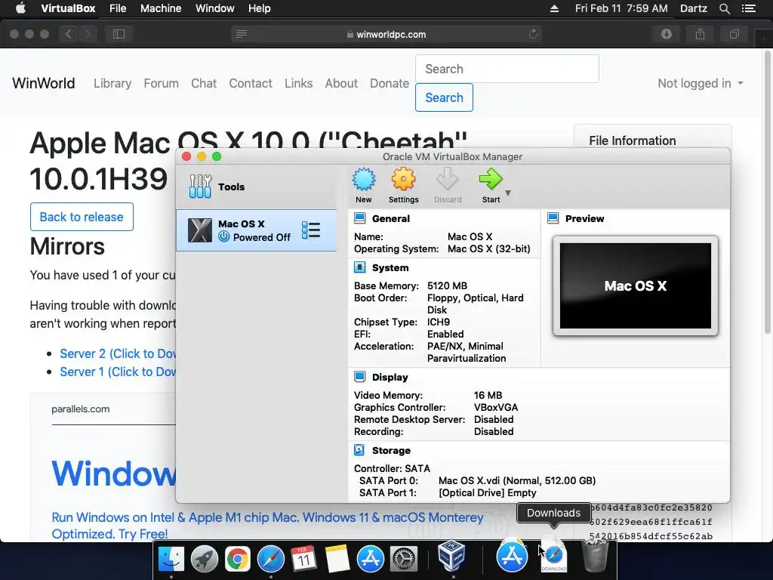Screen dimensions: 773x580
Task: Open the Donate nav link
Action: pos(390,83)
